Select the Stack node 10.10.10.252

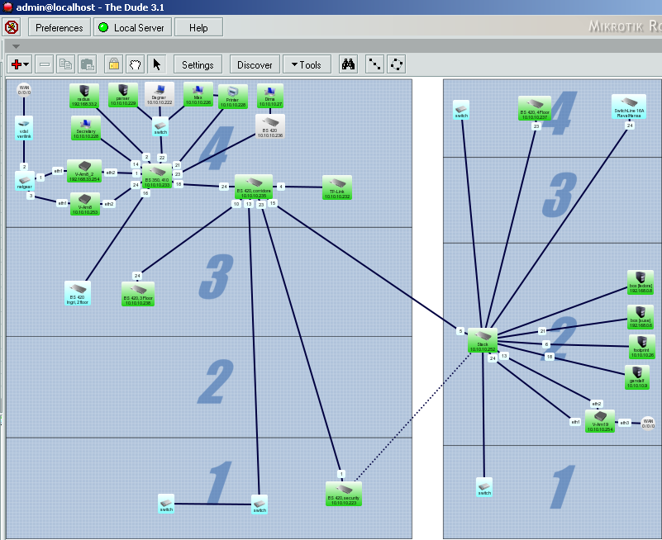pos(483,340)
